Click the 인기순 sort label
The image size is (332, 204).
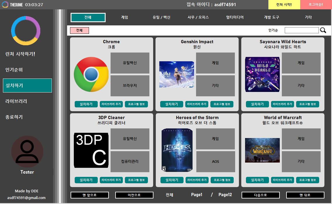273,30
